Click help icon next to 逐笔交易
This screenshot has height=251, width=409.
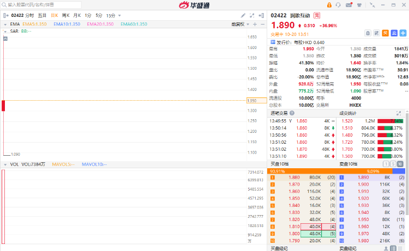pyautogui.click(x=292, y=113)
